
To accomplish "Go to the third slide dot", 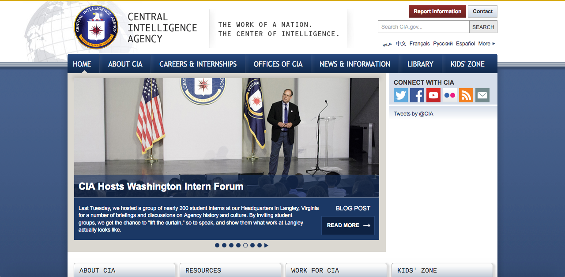I will pyautogui.click(x=231, y=245).
